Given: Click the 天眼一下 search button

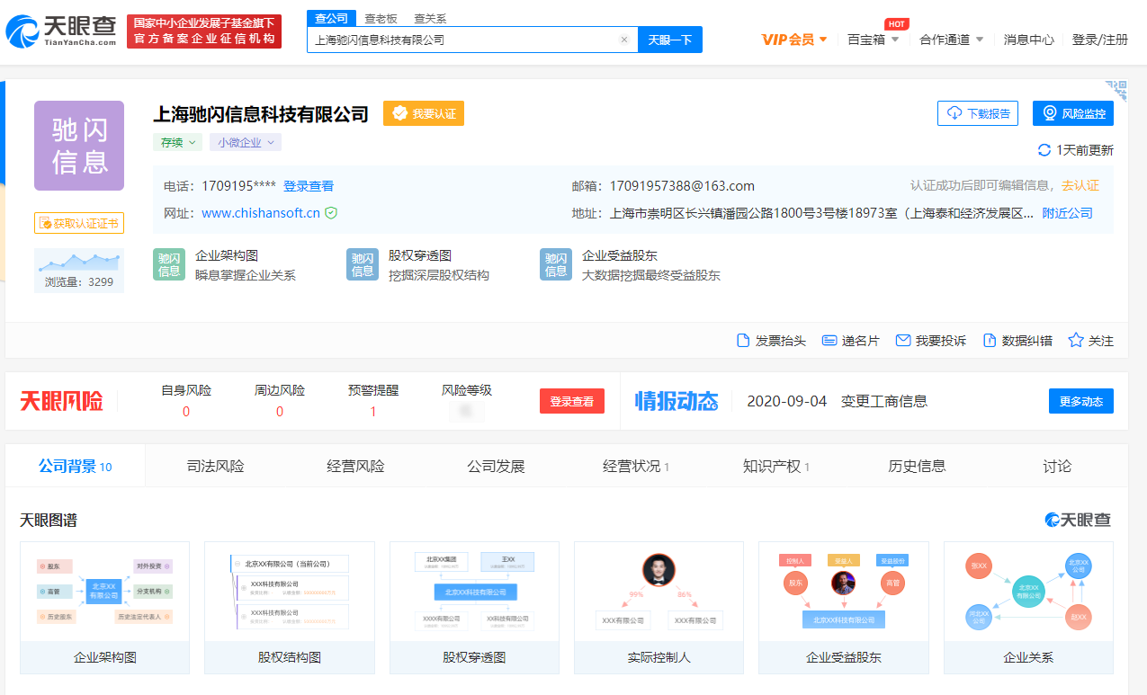Looking at the screenshot, I should (670, 40).
